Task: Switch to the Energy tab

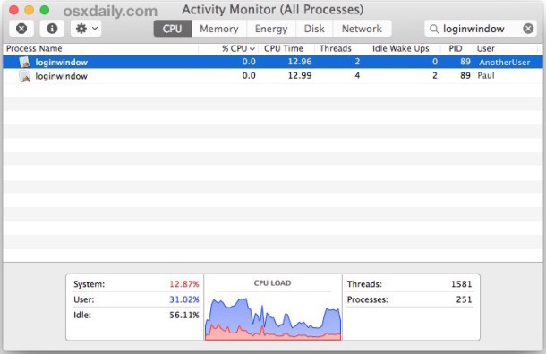Action: coord(271,29)
